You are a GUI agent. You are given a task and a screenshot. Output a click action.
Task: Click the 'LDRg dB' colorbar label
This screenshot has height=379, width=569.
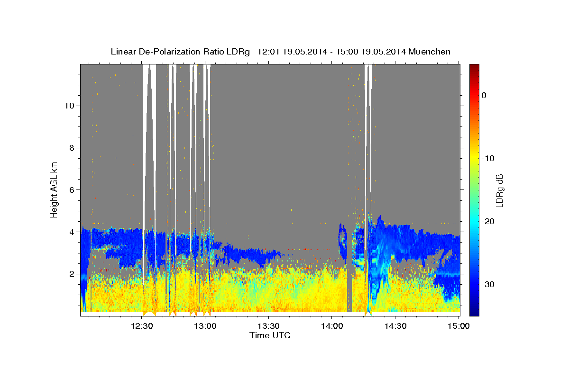pyautogui.click(x=499, y=190)
